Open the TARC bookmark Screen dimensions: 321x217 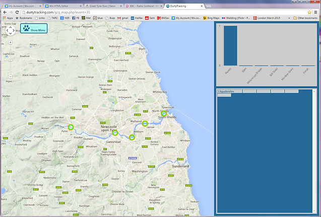pyautogui.click(x=52, y=18)
